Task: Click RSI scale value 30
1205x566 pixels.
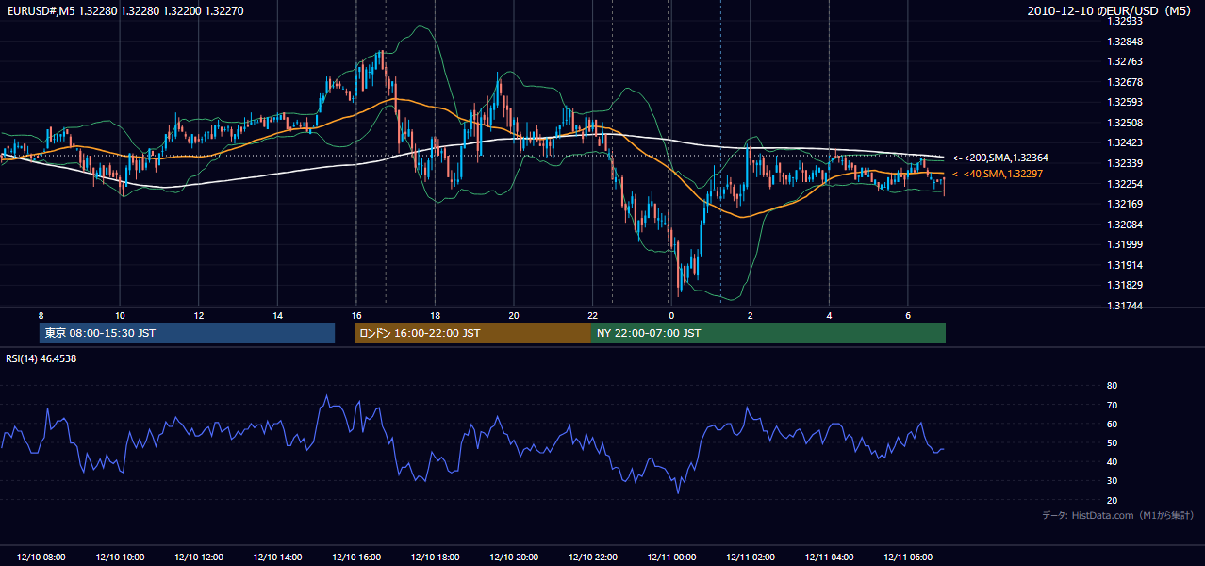Action: (x=1113, y=481)
